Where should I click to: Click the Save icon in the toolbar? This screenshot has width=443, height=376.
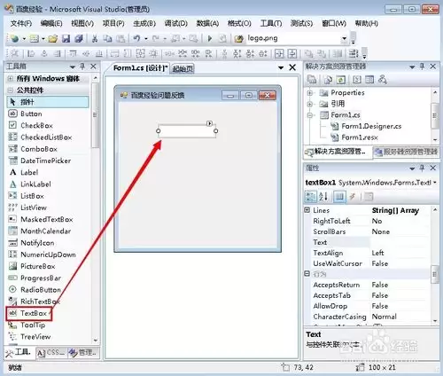pyautogui.click(x=66, y=39)
